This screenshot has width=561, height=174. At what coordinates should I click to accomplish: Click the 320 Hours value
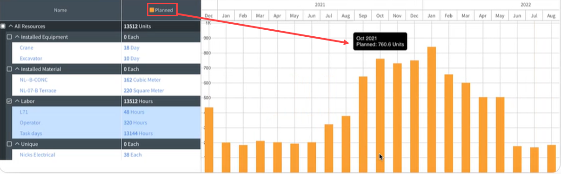pyautogui.click(x=135, y=122)
